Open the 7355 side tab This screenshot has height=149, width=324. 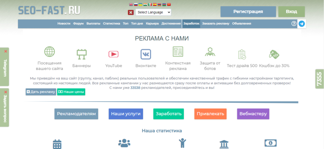click(x=320, y=79)
